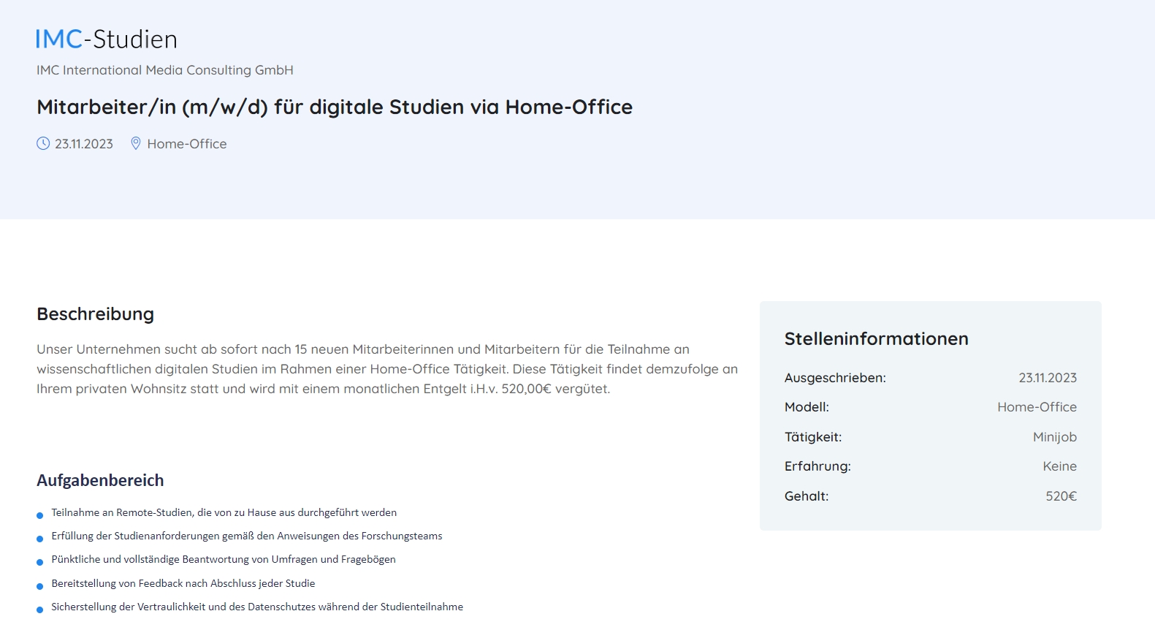The width and height of the screenshot is (1155, 630).
Task: Select the Beschreibung heading
Action: pos(96,314)
